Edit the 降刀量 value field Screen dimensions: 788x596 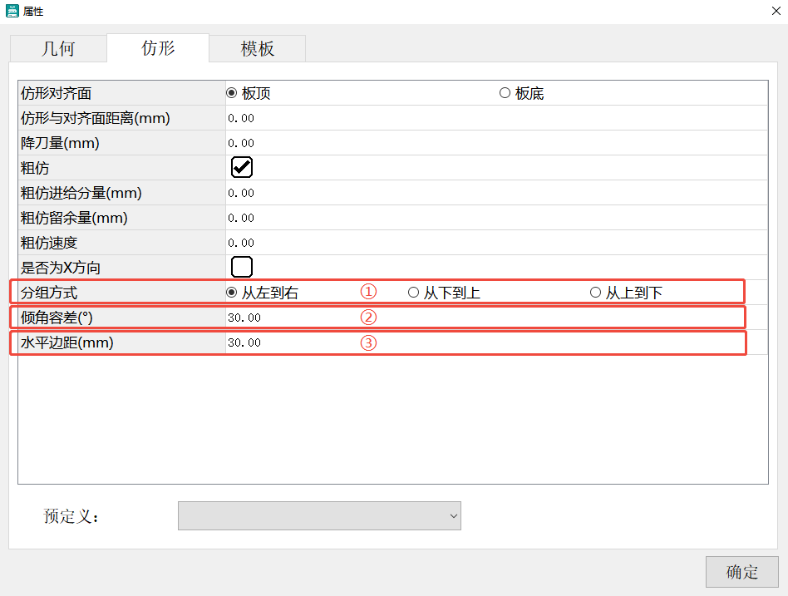(495, 143)
